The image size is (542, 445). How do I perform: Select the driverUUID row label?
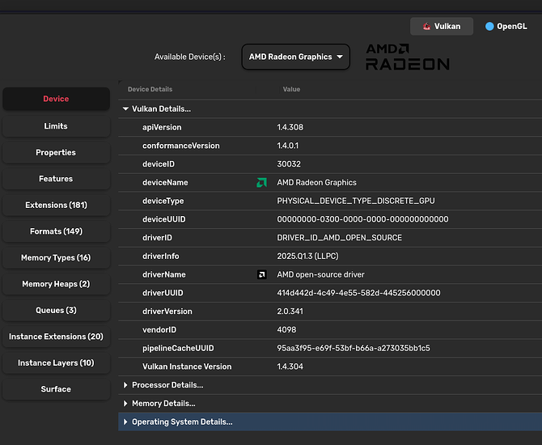pyautogui.click(x=163, y=293)
